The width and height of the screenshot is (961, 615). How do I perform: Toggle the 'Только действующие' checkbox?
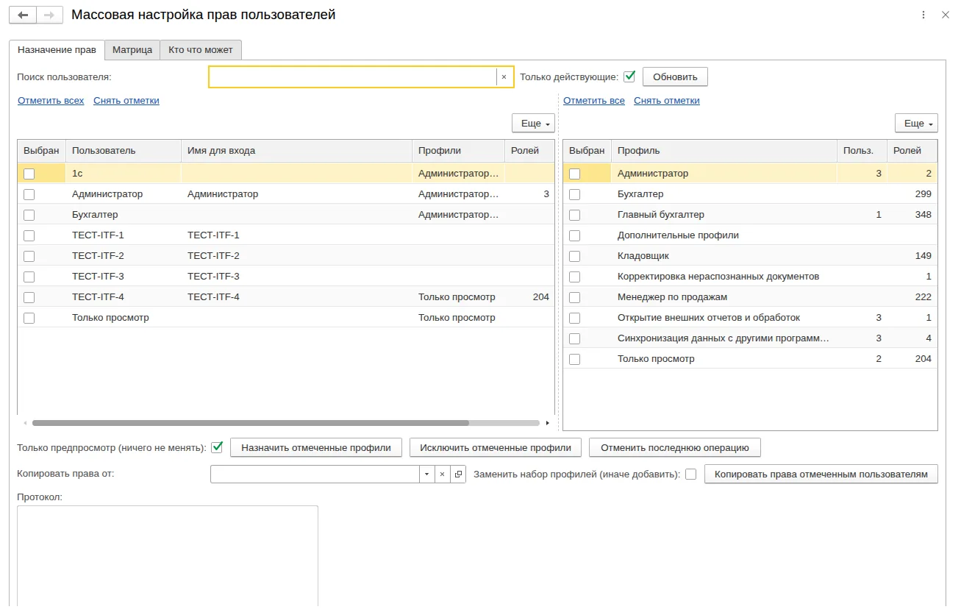[629, 76]
